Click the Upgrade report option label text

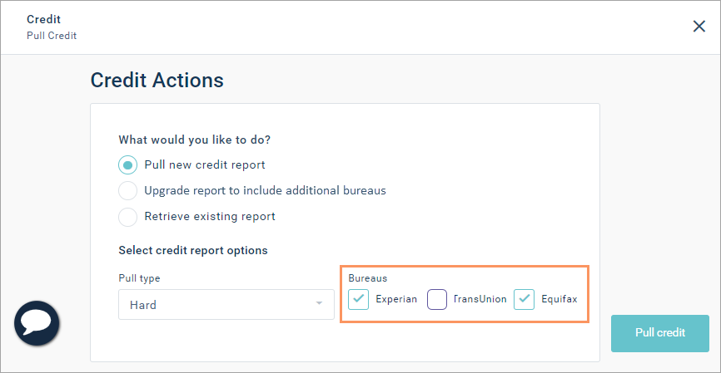[265, 191]
